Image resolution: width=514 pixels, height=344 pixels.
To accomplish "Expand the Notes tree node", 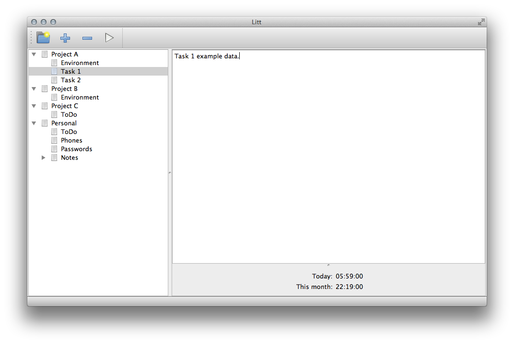I will point(43,157).
